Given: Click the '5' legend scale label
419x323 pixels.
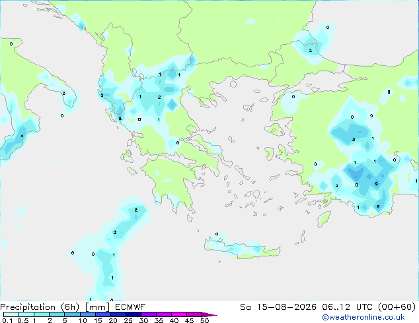Looking at the screenshot, I should click(65, 320).
